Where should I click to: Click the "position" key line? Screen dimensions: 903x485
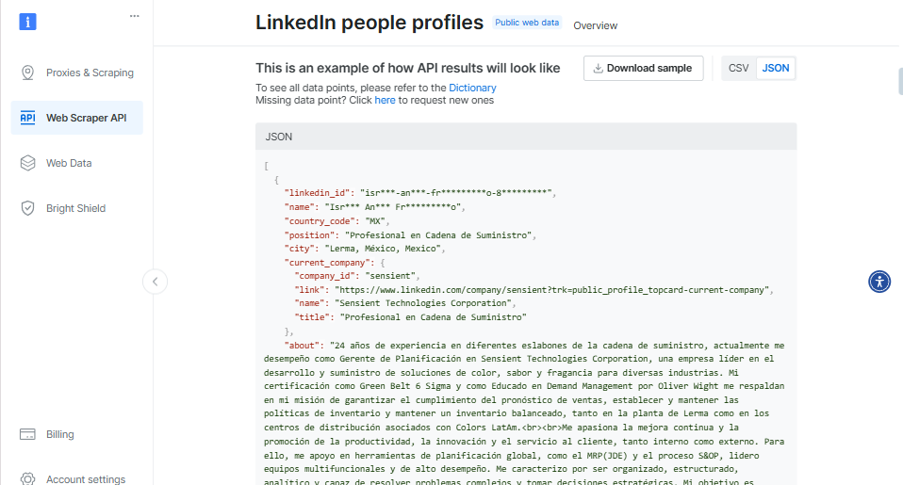click(410, 234)
